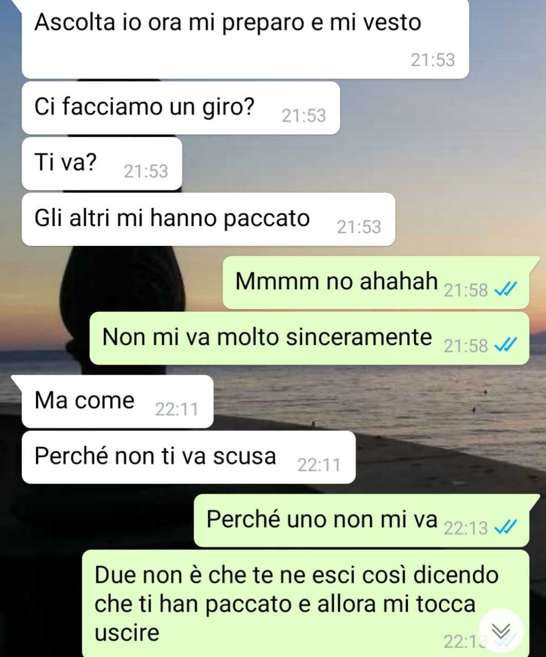Tap the 22:11 timestamp beside 'Ma come'

tap(177, 410)
